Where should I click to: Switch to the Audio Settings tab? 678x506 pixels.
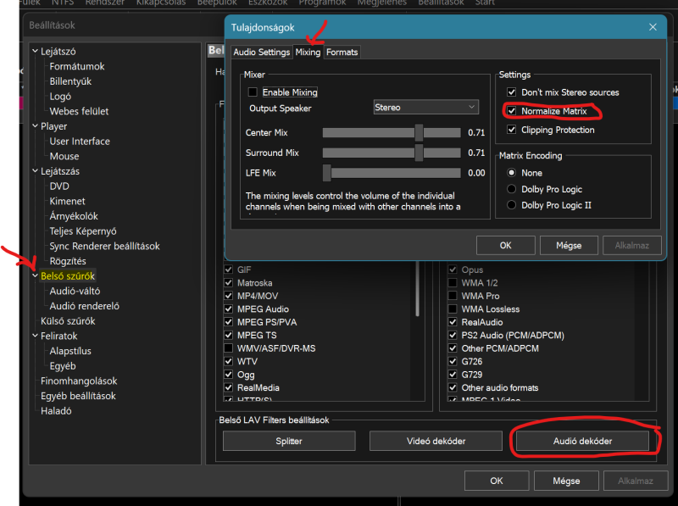click(262, 53)
